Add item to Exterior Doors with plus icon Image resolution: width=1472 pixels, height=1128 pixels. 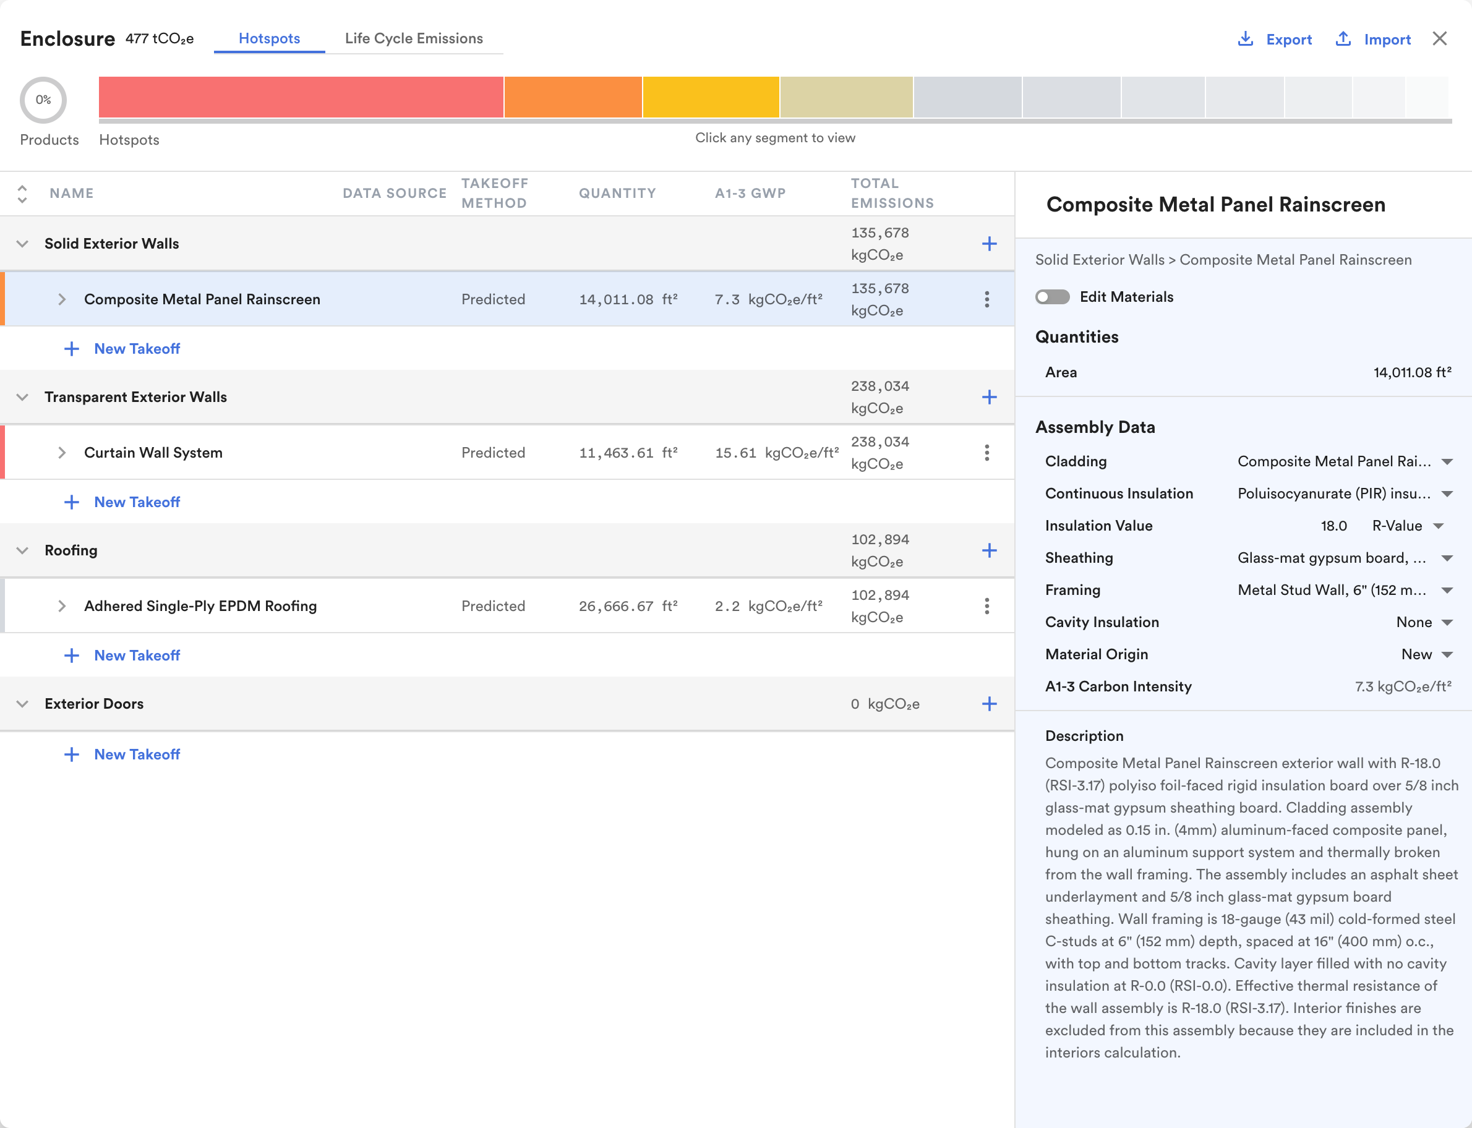point(989,704)
